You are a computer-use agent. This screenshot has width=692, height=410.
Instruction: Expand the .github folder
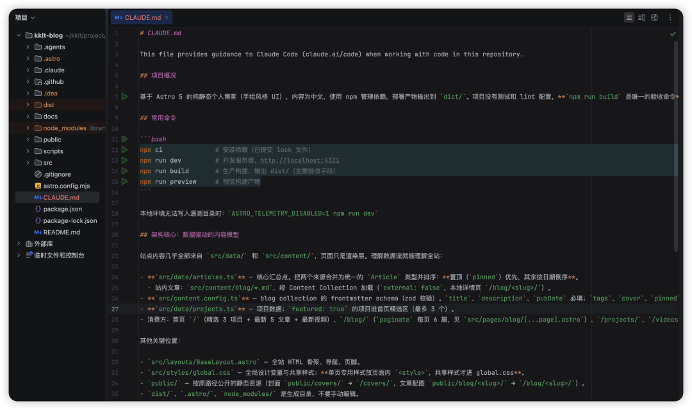(x=28, y=81)
